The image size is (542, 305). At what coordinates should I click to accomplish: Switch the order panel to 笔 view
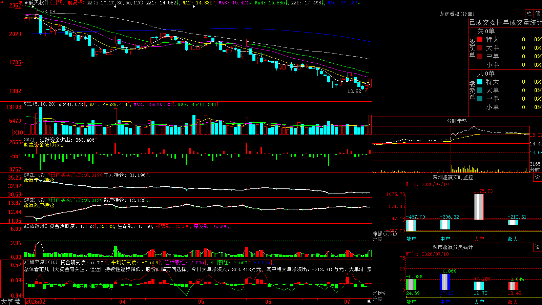coord(538,14)
